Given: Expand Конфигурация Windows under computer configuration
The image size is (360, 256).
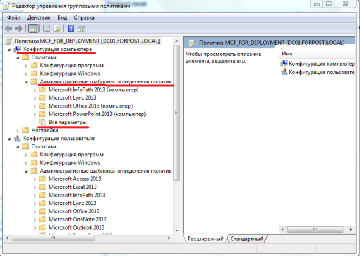Looking at the screenshot, I should coord(26,74).
